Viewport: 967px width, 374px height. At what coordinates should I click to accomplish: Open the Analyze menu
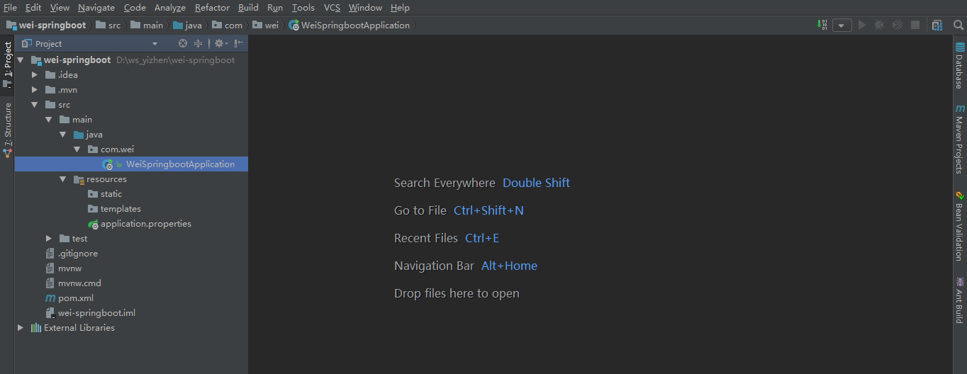[x=170, y=8]
